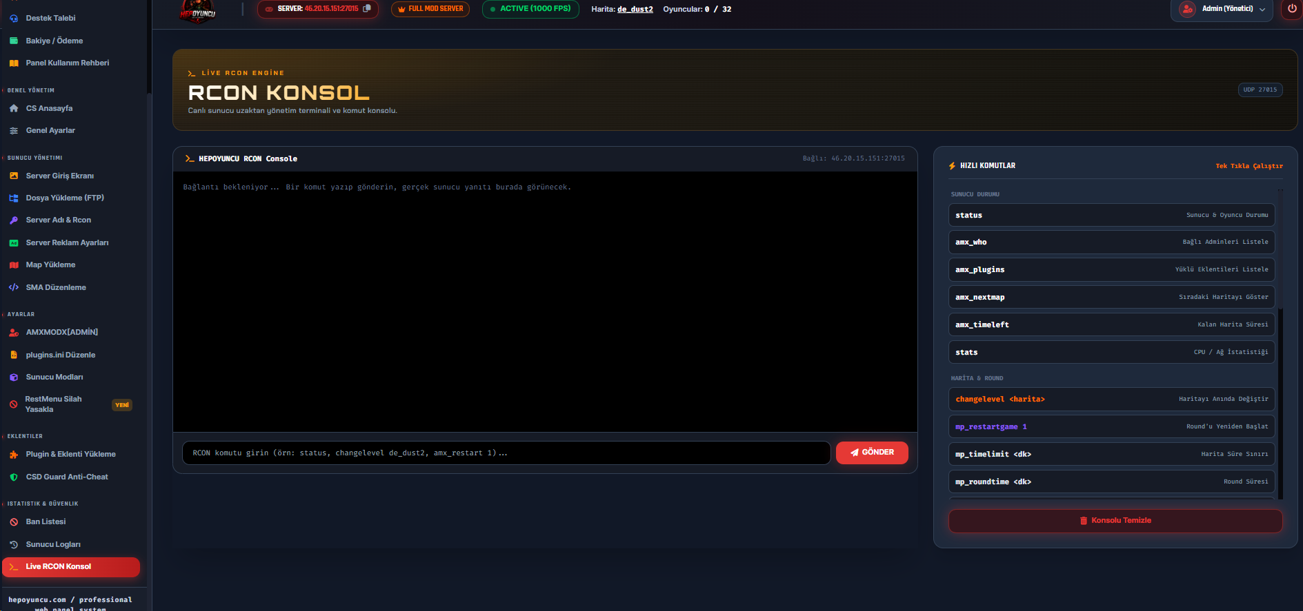Click the power logout icon
The image size is (1303, 611).
[x=1292, y=9]
